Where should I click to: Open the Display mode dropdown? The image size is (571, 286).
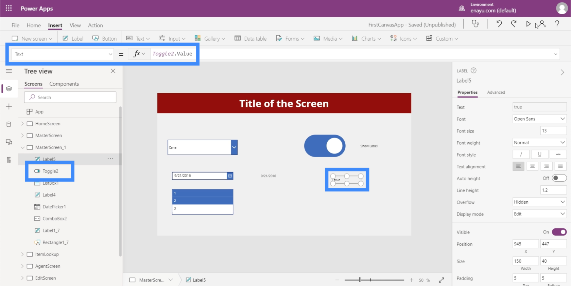coord(539,214)
